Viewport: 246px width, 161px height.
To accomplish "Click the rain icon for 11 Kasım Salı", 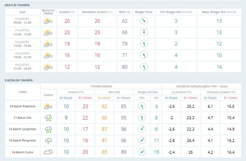I will tap(48, 117).
